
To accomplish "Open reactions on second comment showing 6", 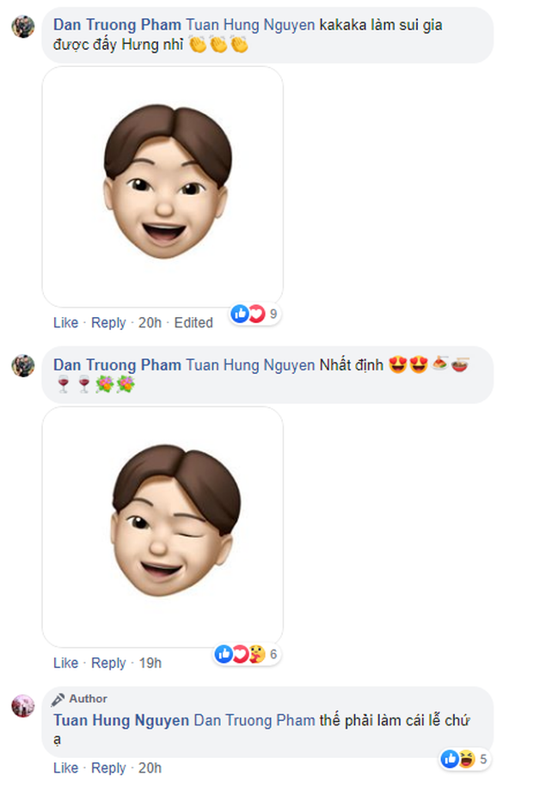I will 248,654.
